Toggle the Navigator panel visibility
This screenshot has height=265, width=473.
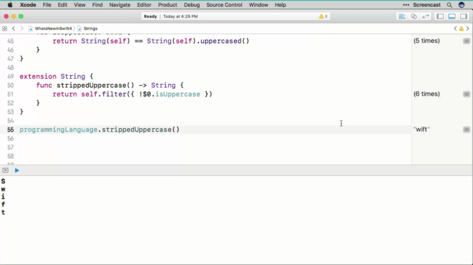[441, 17]
